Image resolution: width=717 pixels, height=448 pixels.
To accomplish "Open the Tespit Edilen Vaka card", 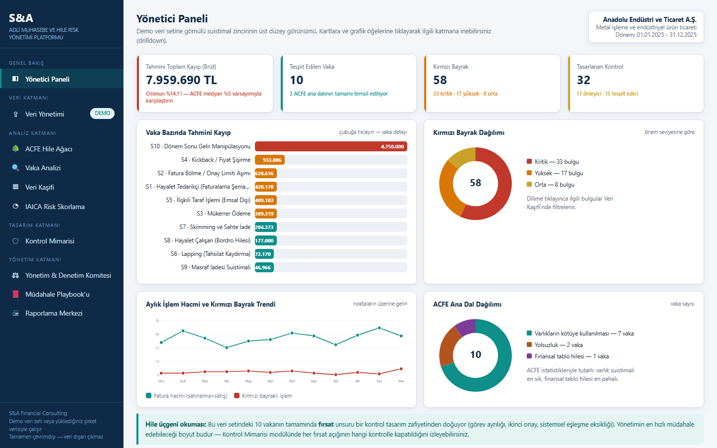I will pyautogui.click(x=349, y=84).
